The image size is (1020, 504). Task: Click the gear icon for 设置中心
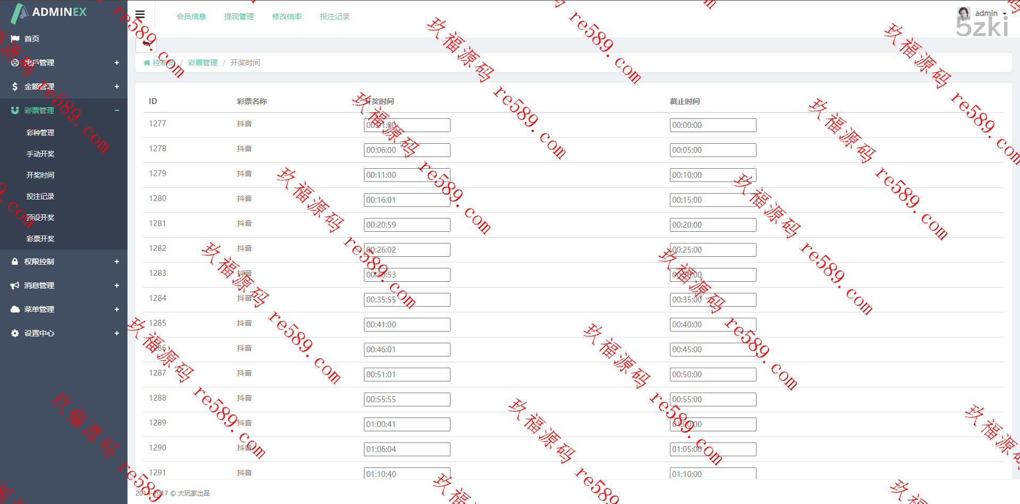(15, 333)
